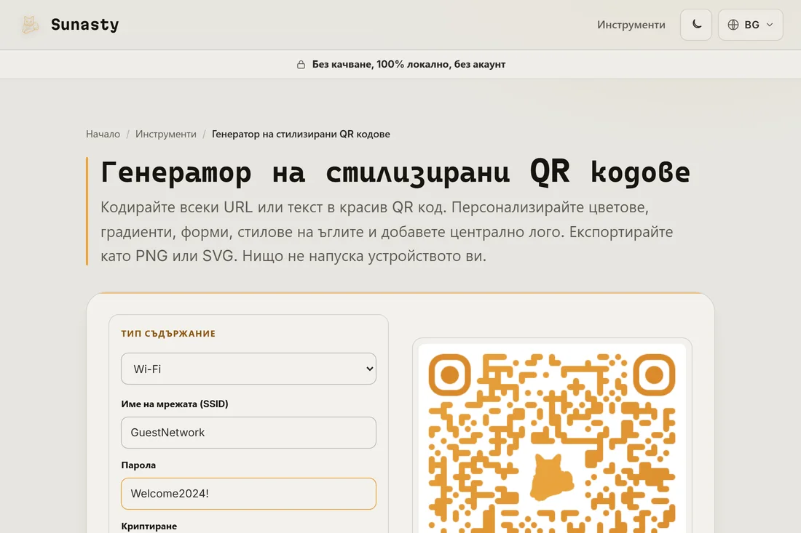Open the Sunasty home link text
The image size is (801, 533).
click(84, 25)
